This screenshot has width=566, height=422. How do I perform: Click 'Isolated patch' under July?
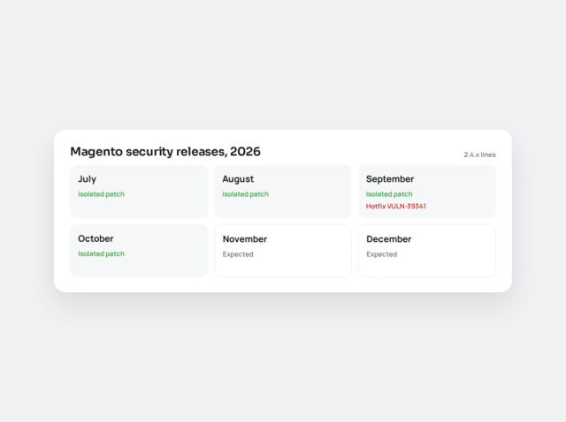pos(101,194)
